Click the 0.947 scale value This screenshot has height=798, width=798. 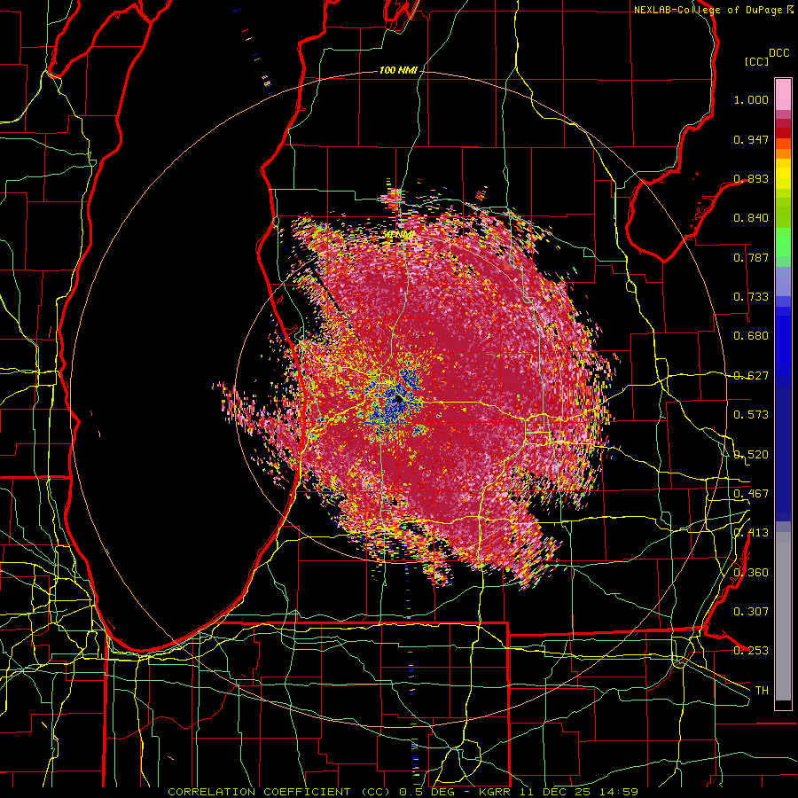pyautogui.click(x=751, y=139)
